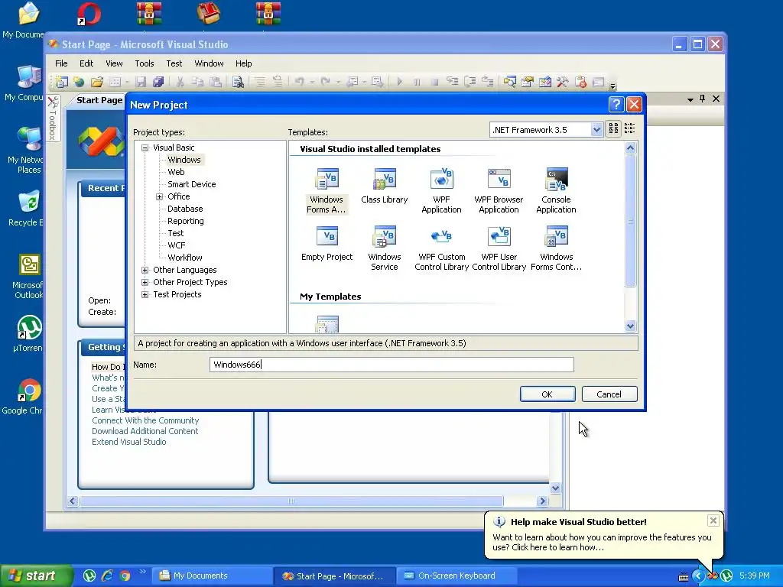Click OK to create the project
Viewport: 783px width, 587px height.
[x=547, y=394]
